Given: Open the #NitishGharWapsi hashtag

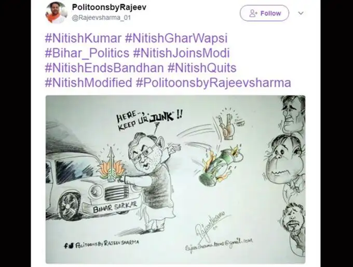Looking at the screenshot, I should [177, 38].
